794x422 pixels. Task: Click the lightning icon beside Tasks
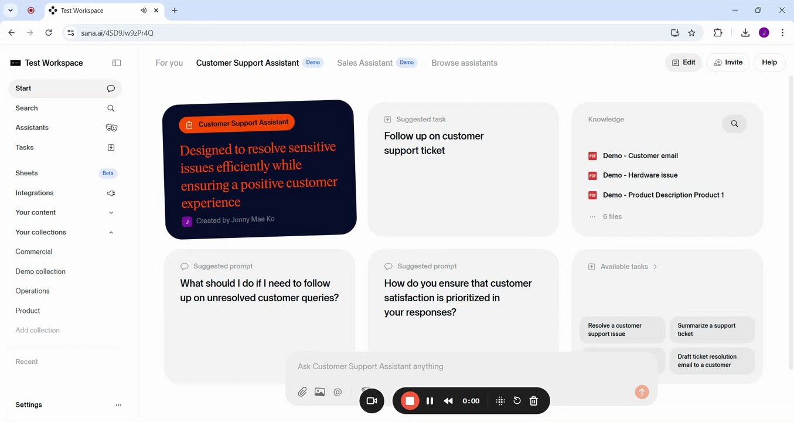[x=111, y=148]
